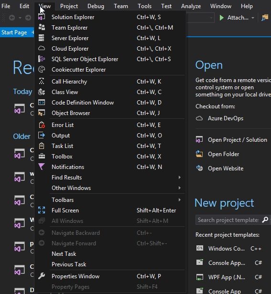Click the Server Explorer icon
Image resolution: width=271 pixels, height=294 pixels.
[x=41, y=38]
